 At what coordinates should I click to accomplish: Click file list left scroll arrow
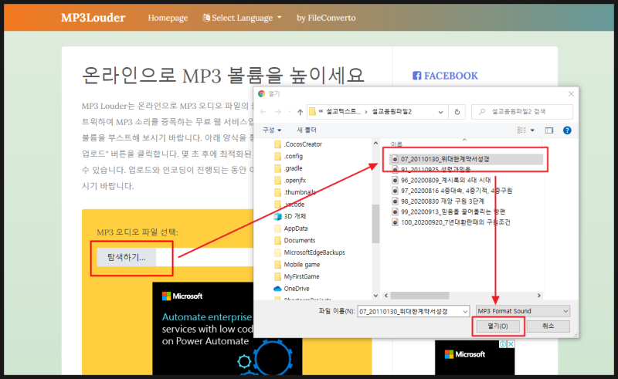click(x=386, y=296)
